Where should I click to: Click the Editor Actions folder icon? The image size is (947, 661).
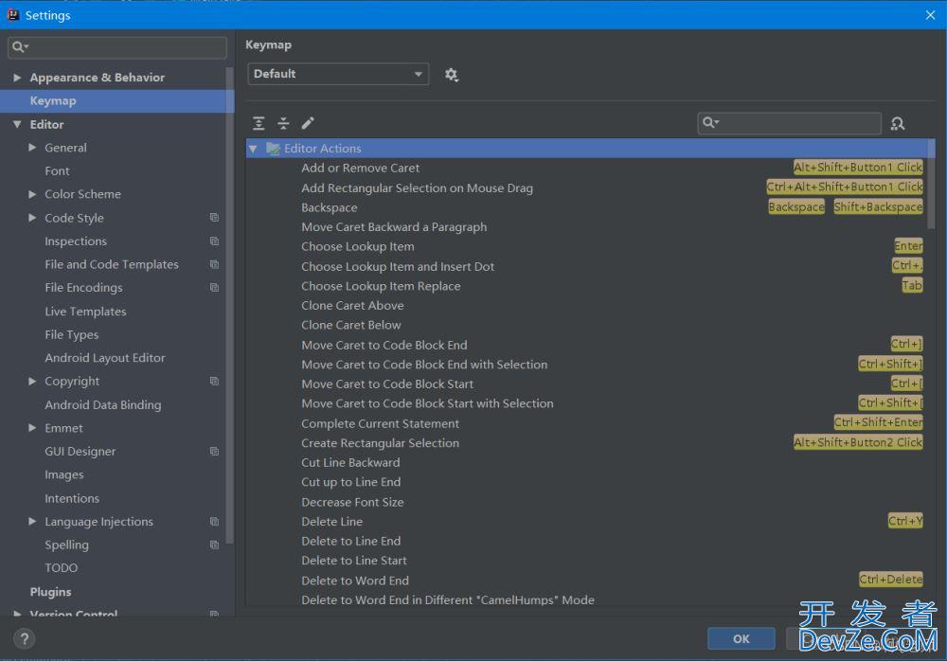pos(273,148)
